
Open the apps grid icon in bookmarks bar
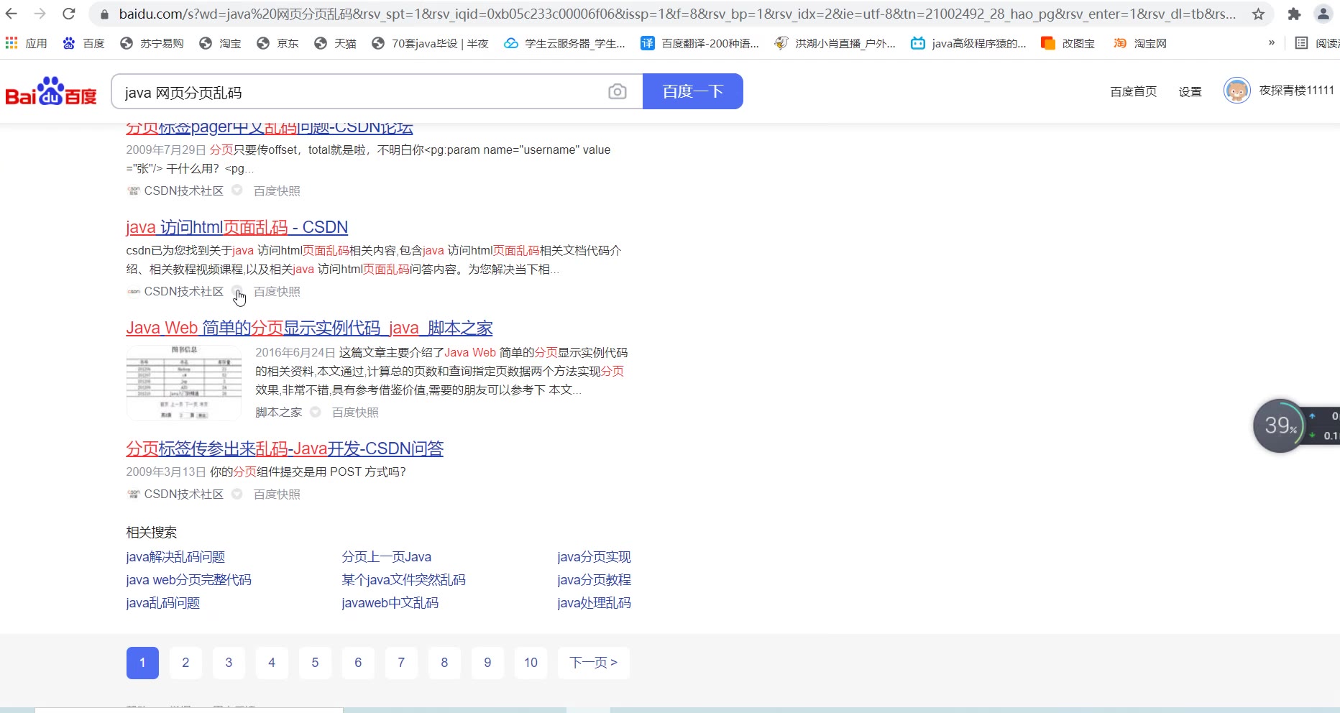[x=12, y=43]
